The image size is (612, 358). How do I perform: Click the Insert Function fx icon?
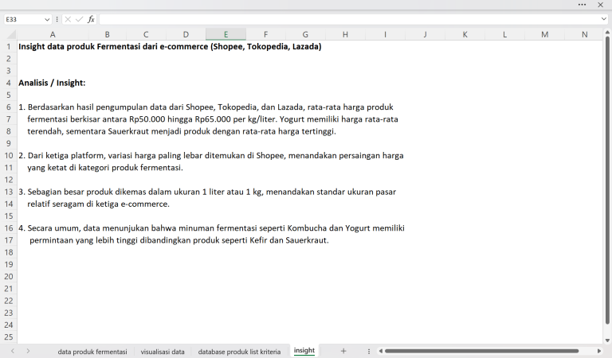pyautogui.click(x=91, y=18)
